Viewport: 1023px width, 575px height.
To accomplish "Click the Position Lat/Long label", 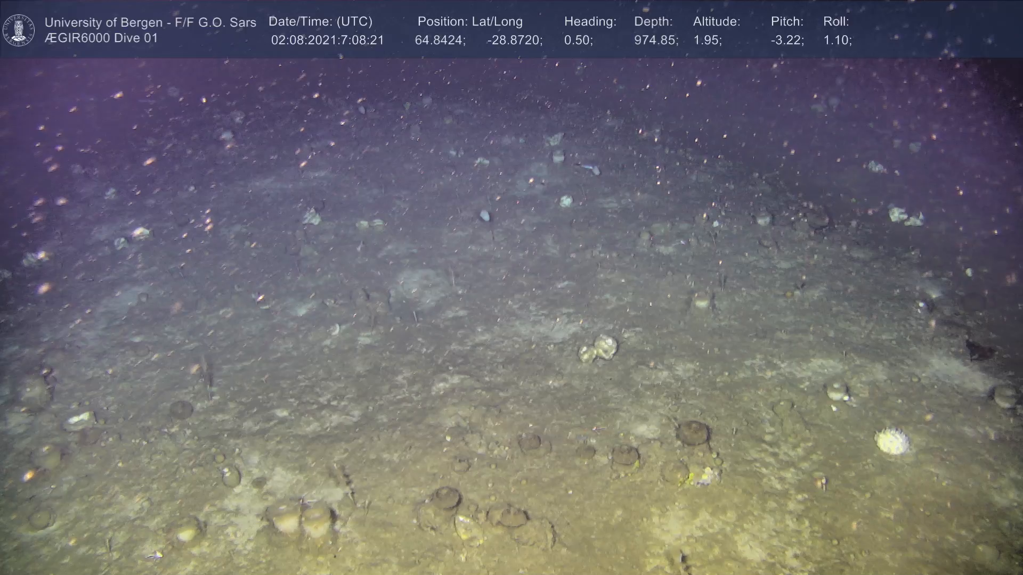I will click(x=469, y=22).
